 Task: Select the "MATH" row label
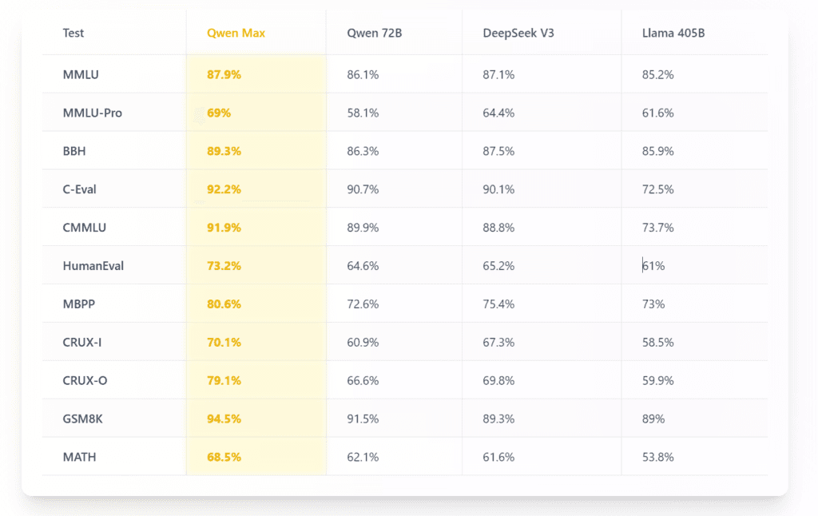(79, 457)
